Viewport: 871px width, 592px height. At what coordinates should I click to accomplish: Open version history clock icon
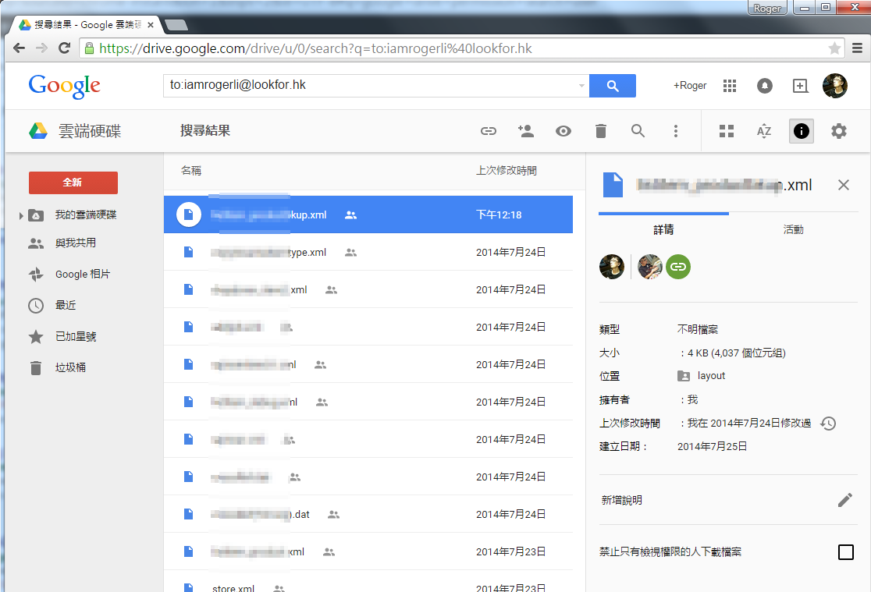828,424
